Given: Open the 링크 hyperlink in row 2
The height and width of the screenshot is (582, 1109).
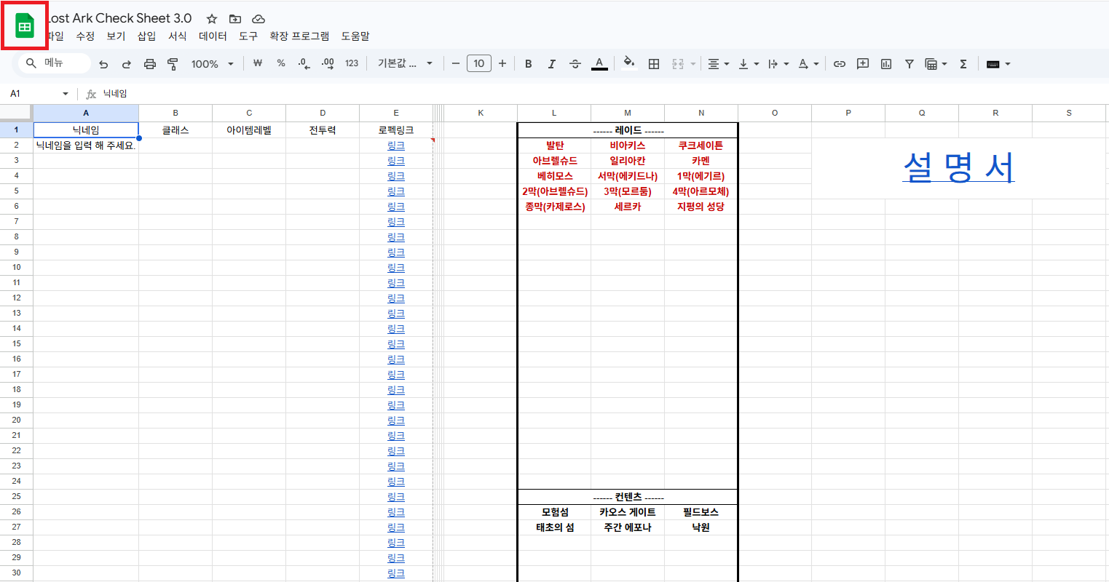Looking at the screenshot, I should tap(396, 145).
